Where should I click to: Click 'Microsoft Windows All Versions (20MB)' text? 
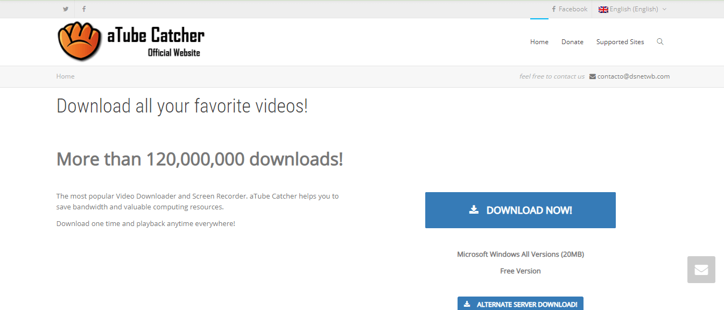pyautogui.click(x=521, y=254)
